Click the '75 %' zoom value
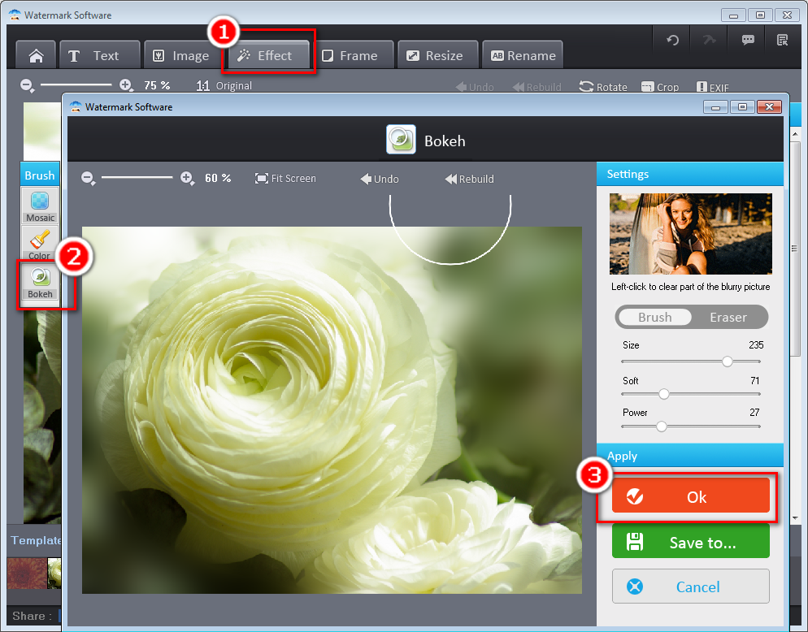The height and width of the screenshot is (632, 808). coord(157,85)
